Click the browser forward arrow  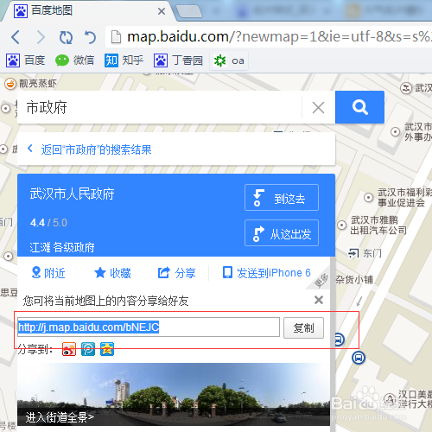(41, 37)
